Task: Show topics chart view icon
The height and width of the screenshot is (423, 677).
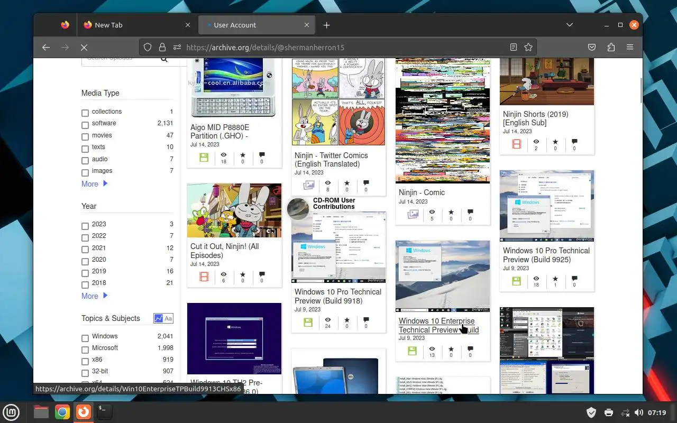Action: [x=159, y=318]
